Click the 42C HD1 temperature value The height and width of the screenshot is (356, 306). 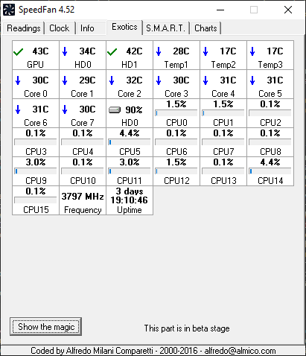pyautogui.click(x=134, y=51)
